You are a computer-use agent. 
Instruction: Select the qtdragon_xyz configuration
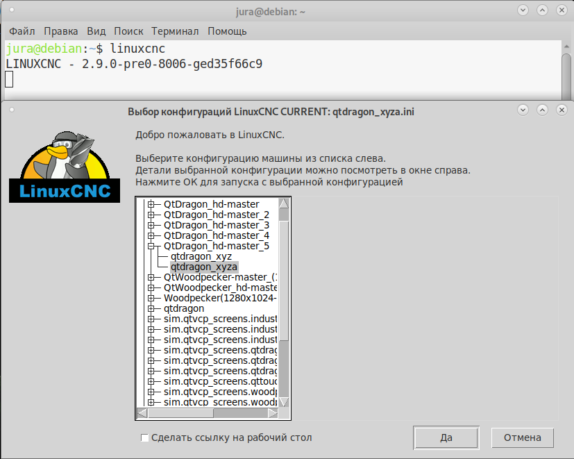(x=201, y=256)
